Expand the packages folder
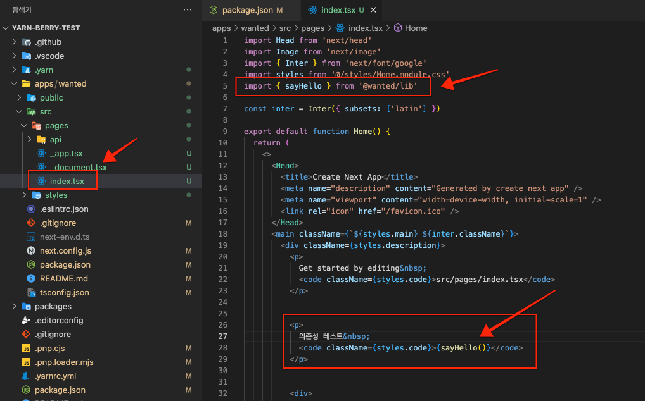This screenshot has width=645, height=401. point(14,306)
